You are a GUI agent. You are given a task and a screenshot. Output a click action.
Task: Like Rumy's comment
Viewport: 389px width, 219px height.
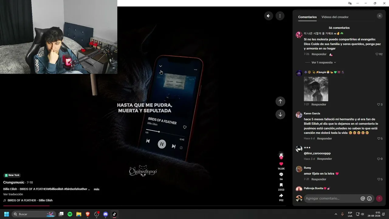(379, 179)
